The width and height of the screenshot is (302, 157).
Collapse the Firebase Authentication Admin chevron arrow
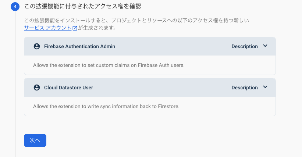[265, 46]
